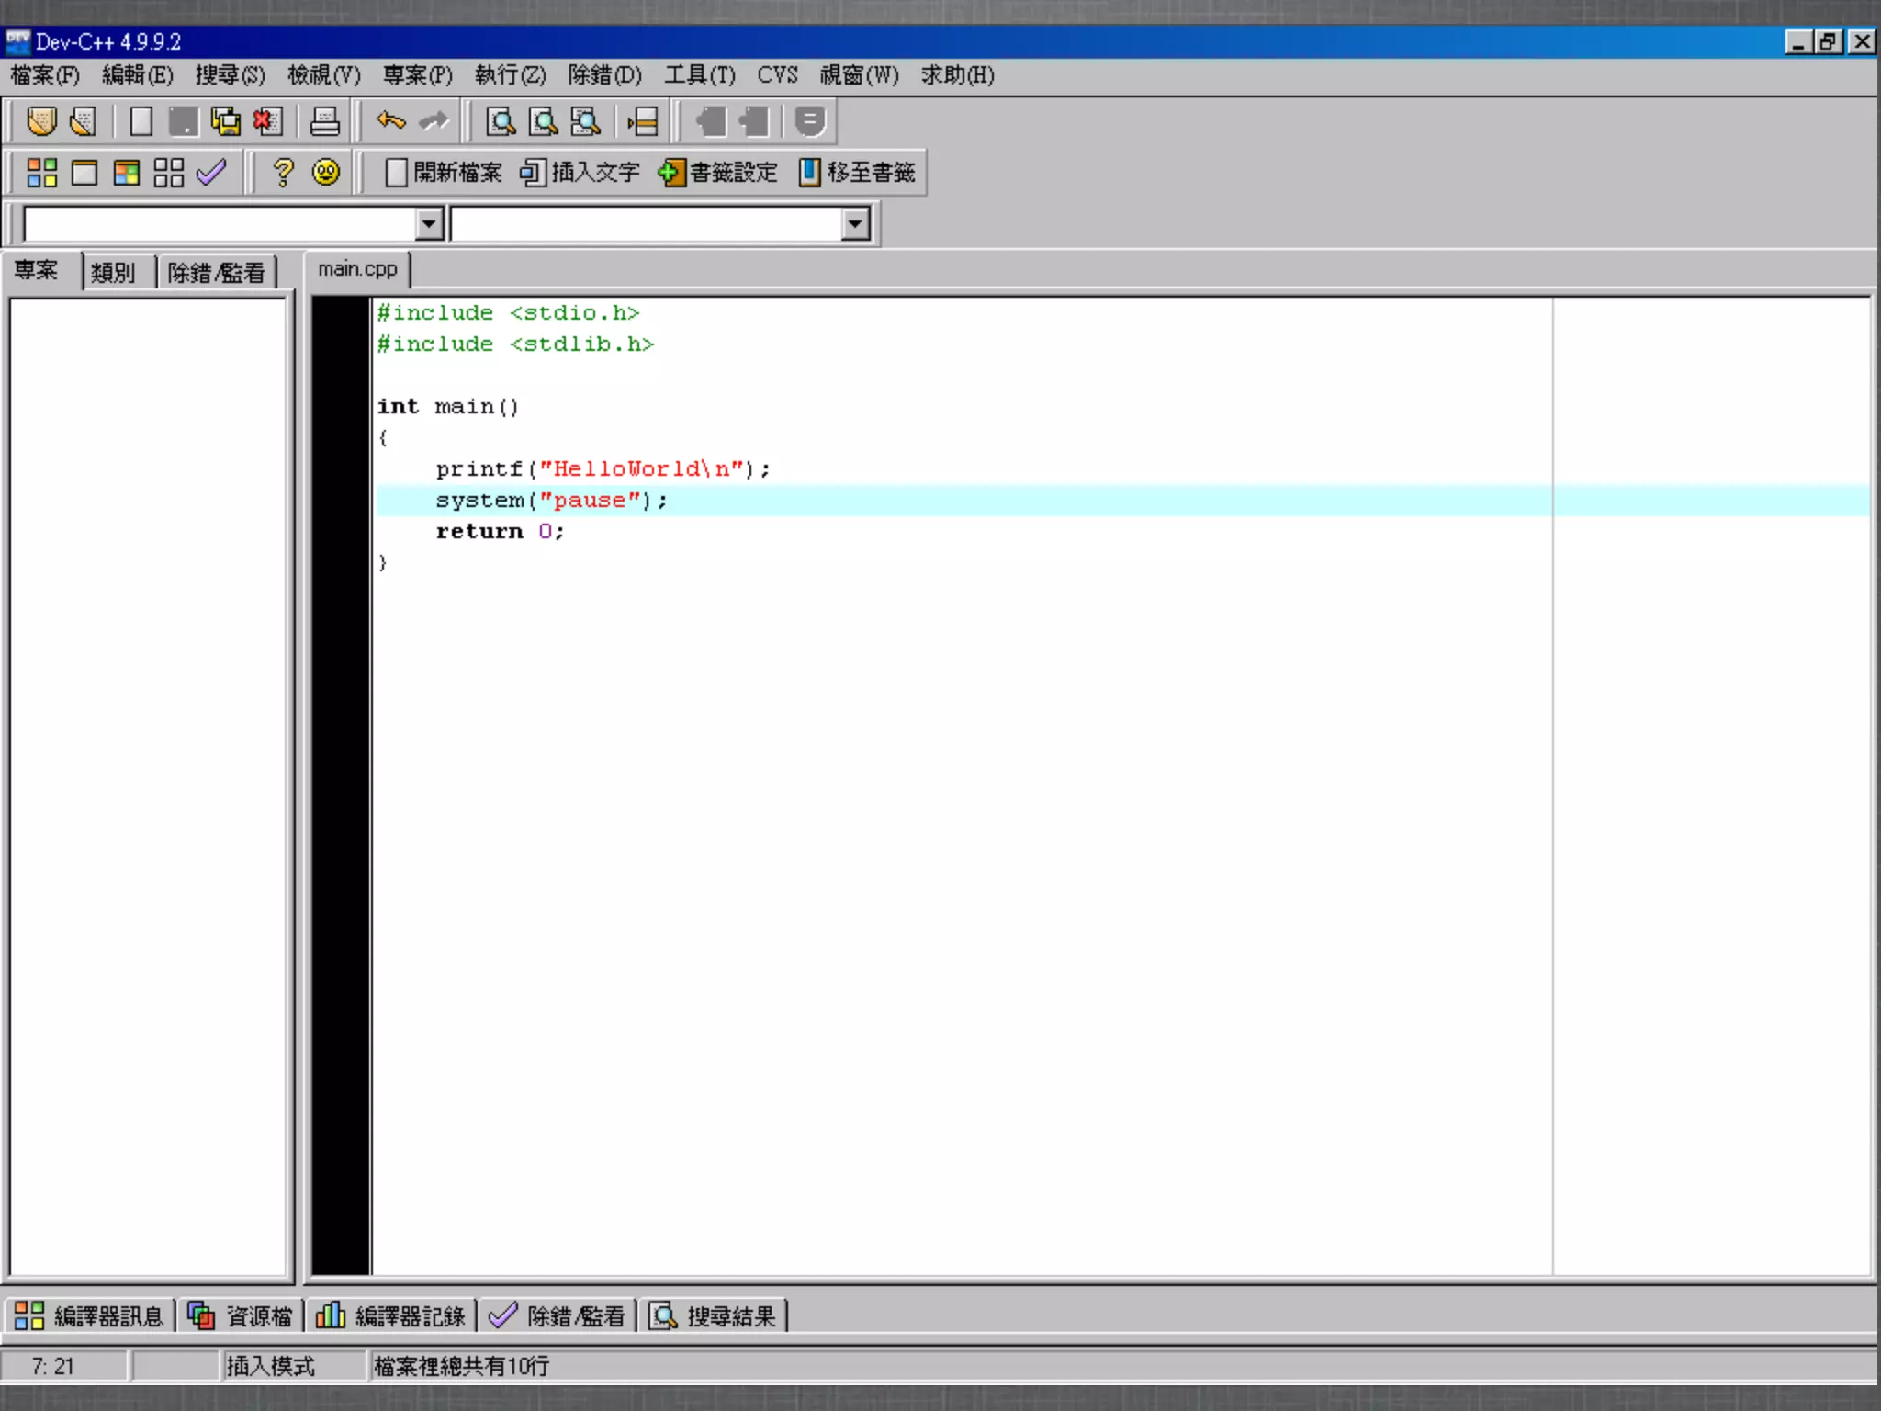This screenshot has width=1881, height=1411.
Task: Switch to the 類別 tab in left panel
Action: [114, 273]
